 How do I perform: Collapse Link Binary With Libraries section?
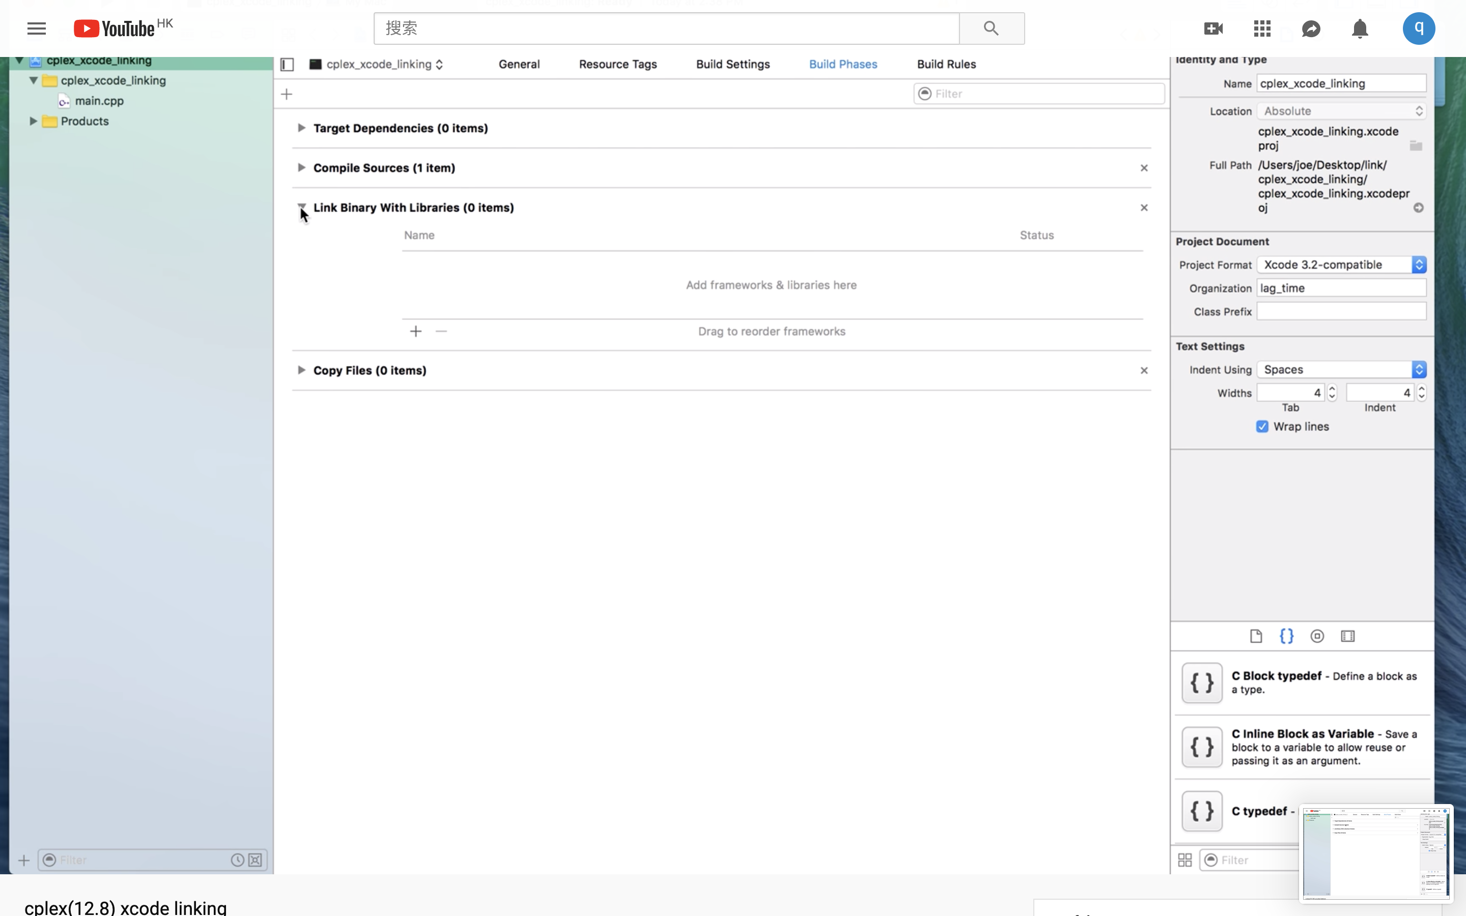tap(301, 207)
